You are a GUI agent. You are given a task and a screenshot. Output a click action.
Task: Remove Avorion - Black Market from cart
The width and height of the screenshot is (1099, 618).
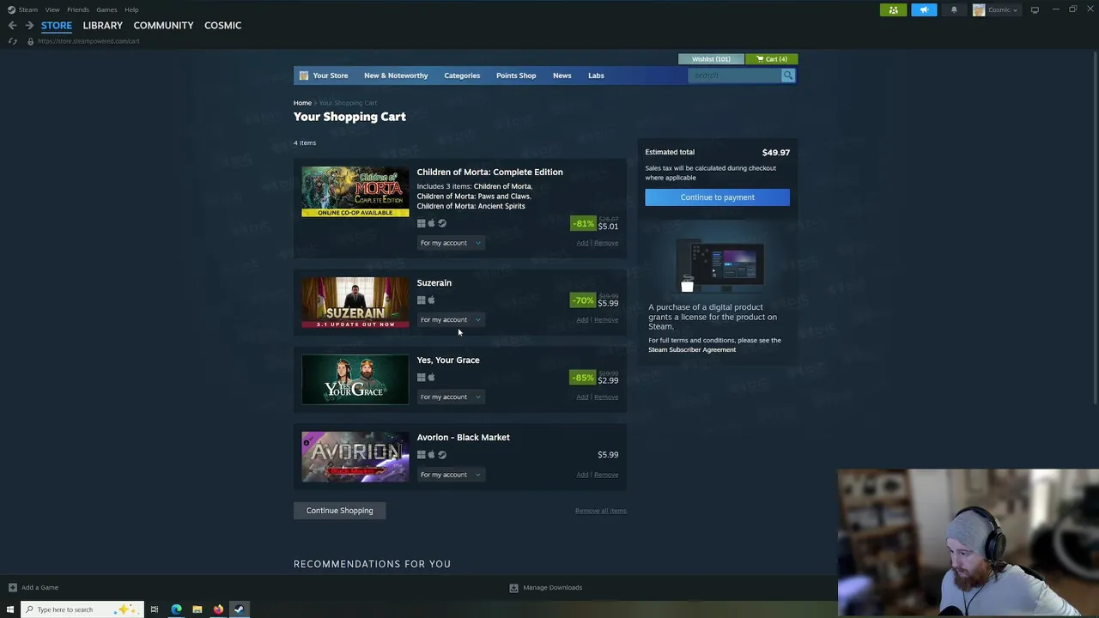point(606,475)
